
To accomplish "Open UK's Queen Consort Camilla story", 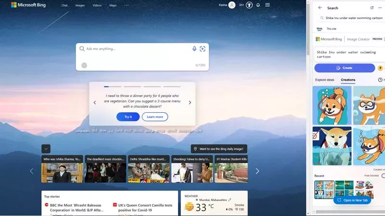I will click(145, 208).
